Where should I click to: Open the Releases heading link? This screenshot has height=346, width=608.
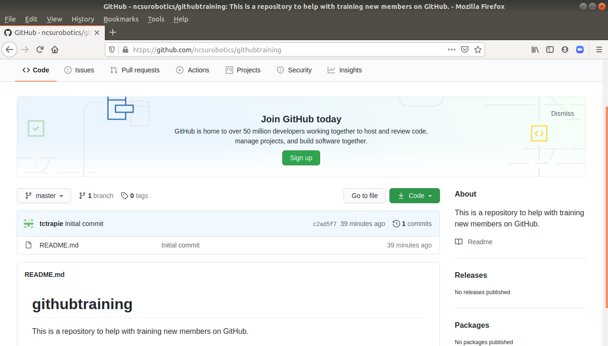[x=471, y=275]
